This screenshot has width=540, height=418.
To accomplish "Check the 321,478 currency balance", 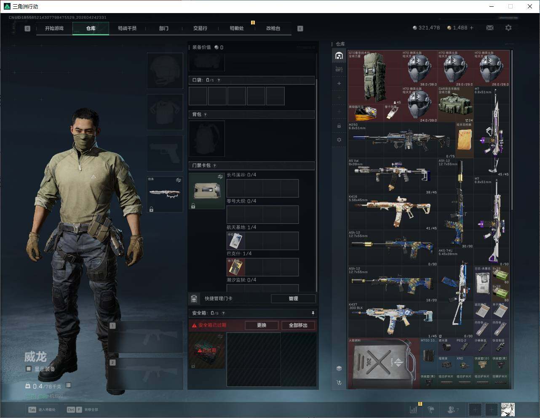I will click(426, 28).
